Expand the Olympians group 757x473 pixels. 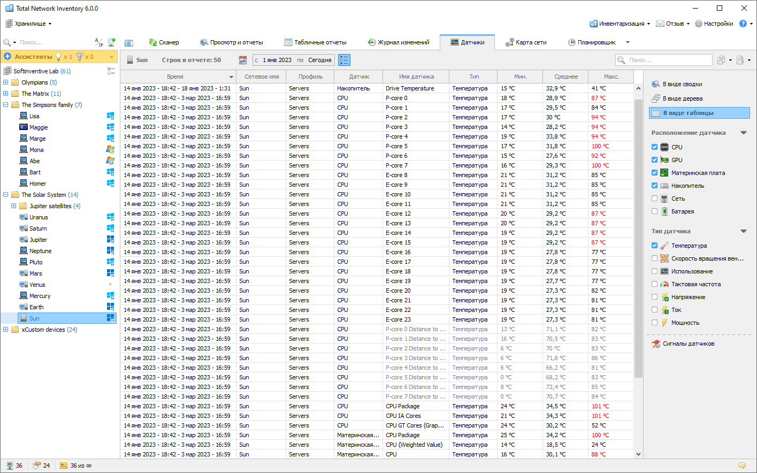(x=6, y=82)
